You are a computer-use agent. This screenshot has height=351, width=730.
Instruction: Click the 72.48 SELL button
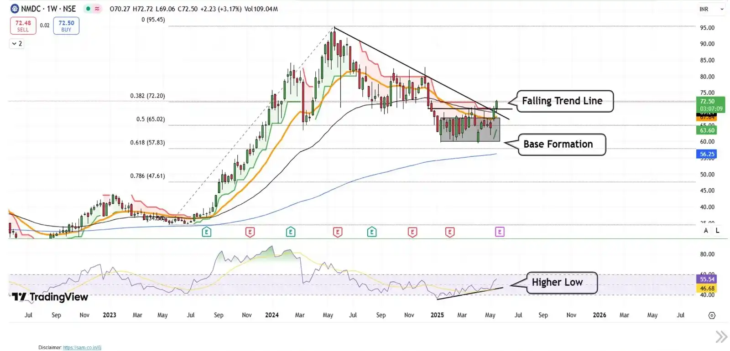pyautogui.click(x=23, y=26)
